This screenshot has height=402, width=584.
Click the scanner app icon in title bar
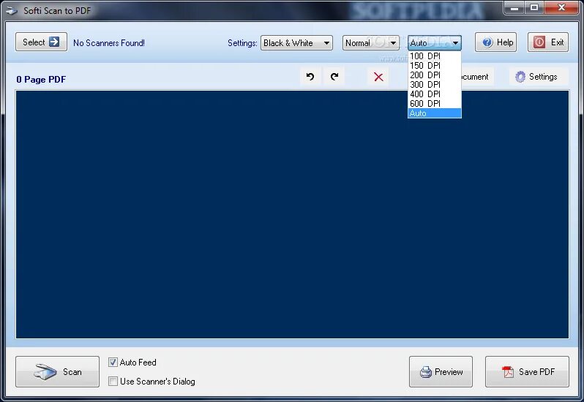click(x=12, y=11)
